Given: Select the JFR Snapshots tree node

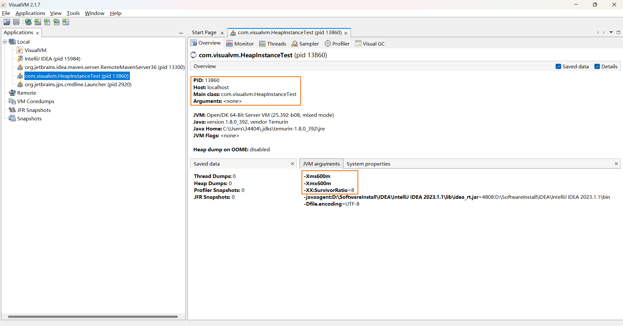Looking at the screenshot, I should click(34, 110).
